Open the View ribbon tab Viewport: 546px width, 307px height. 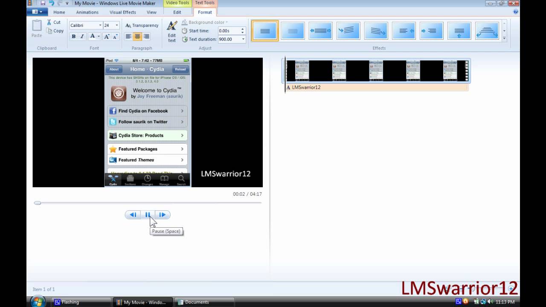[x=151, y=12]
